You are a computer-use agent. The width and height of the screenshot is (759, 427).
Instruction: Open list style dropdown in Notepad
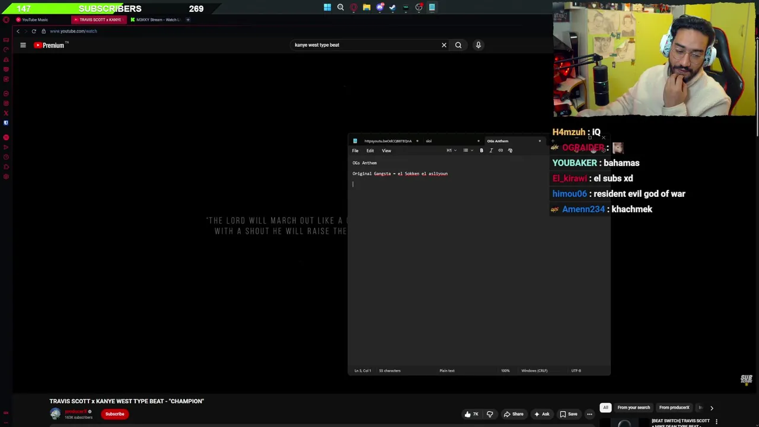468,151
